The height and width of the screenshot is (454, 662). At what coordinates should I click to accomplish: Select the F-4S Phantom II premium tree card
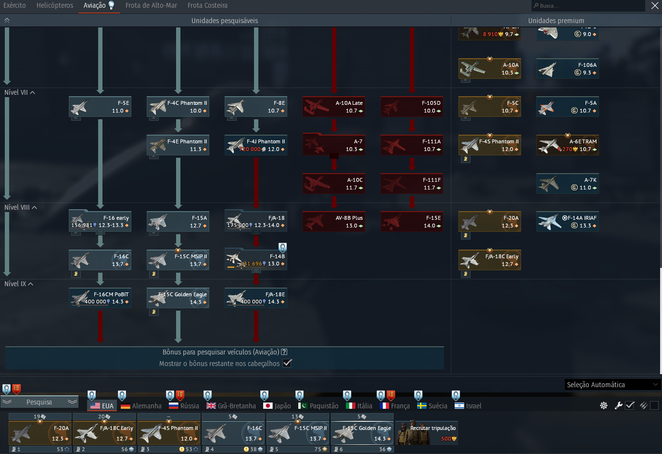[490, 145]
